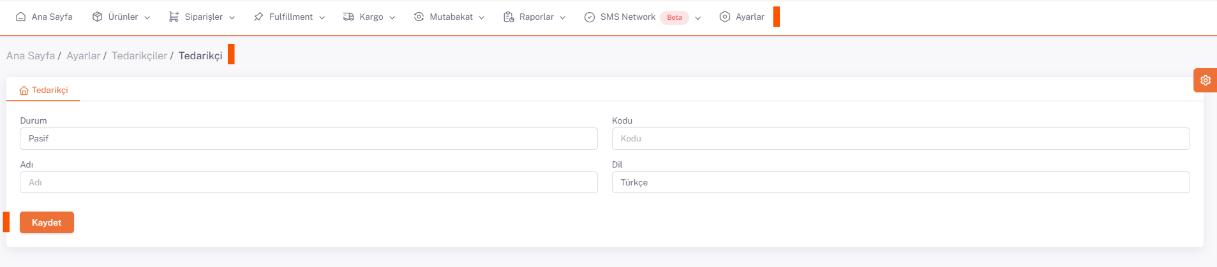Select the Tedarikçi tab

coord(43,90)
